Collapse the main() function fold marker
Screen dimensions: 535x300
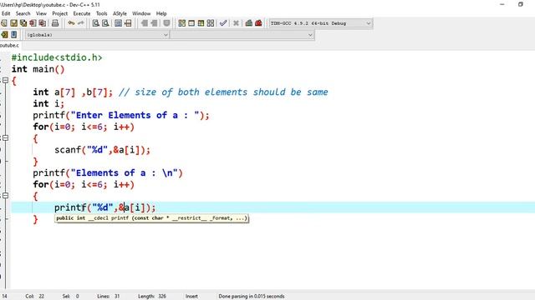pyautogui.click(x=6, y=81)
